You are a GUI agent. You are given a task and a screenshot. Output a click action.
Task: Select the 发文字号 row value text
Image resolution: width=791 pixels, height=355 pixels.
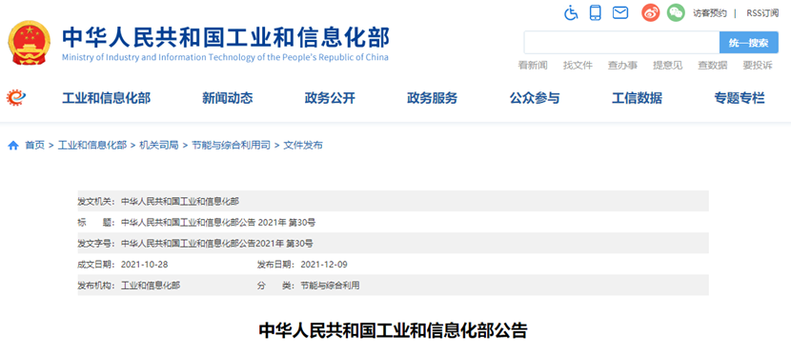[x=217, y=244]
